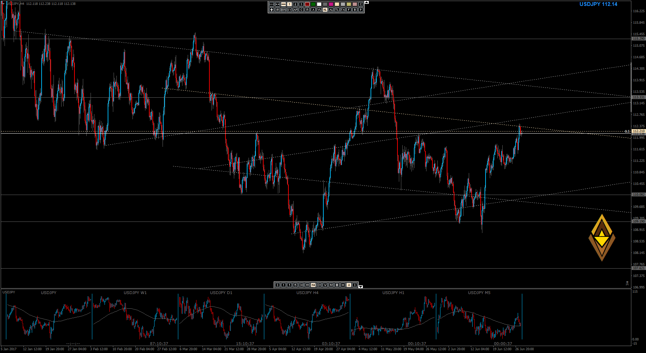Click the ER drawing tool button

click(x=283, y=10)
